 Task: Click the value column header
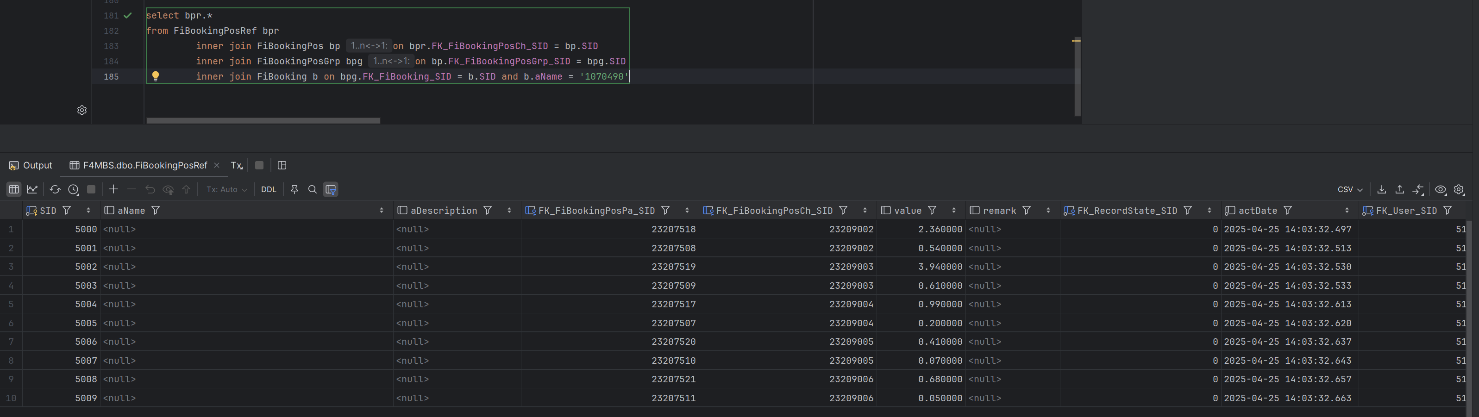click(907, 211)
